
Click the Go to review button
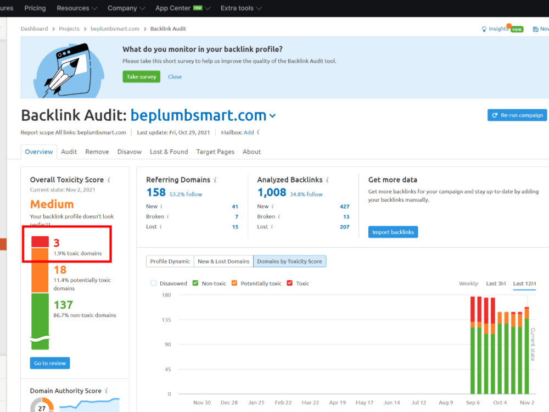[x=50, y=363]
